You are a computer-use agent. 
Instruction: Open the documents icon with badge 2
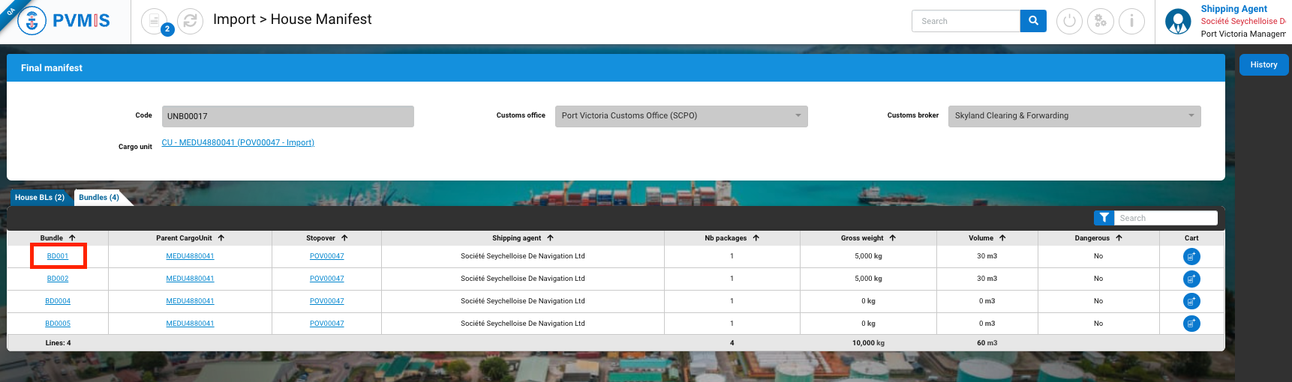[x=155, y=21]
